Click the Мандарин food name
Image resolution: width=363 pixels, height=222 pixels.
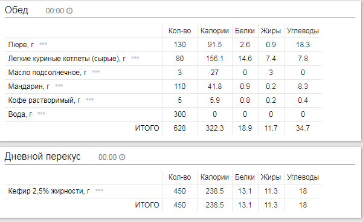29,87
